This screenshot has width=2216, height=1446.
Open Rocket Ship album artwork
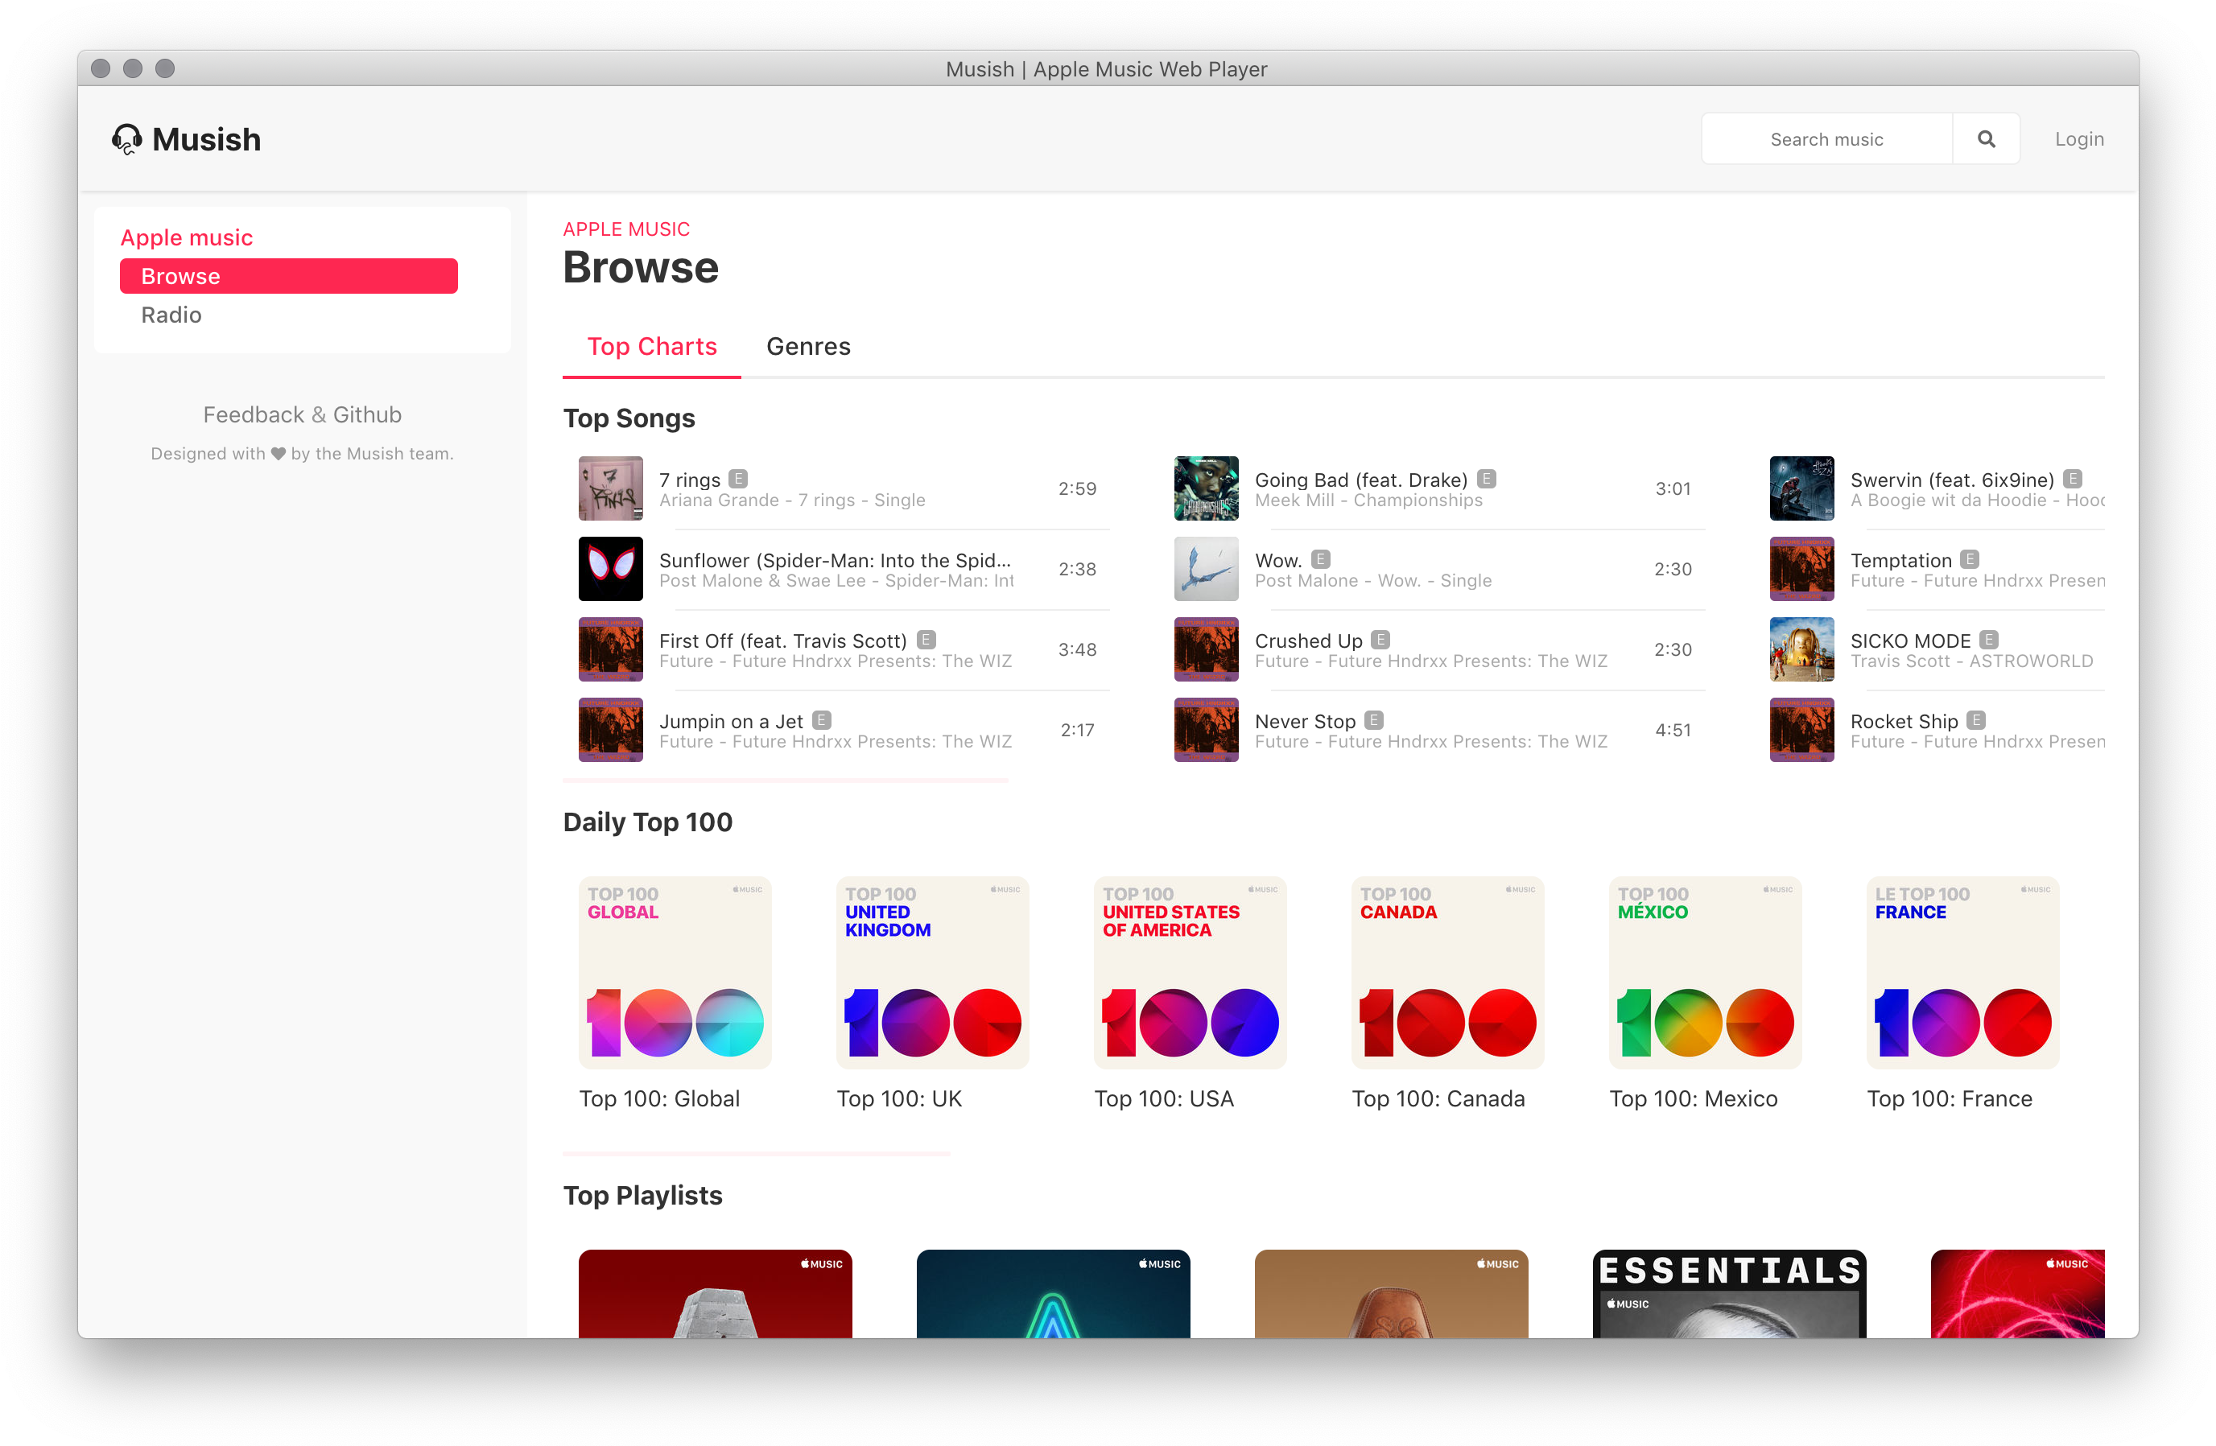(1801, 730)
